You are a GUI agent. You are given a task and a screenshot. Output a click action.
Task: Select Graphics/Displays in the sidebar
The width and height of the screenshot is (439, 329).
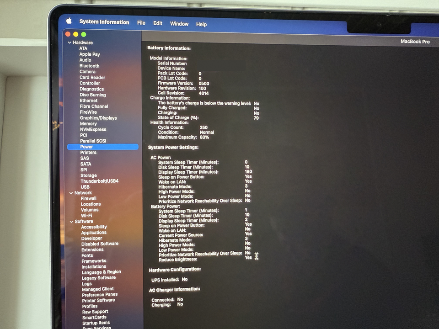(98, 118)
